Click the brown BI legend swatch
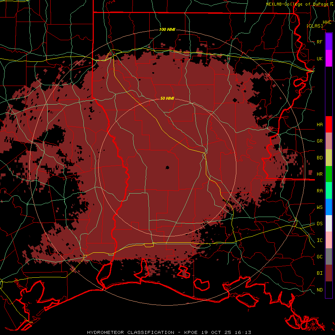The height and width of the screenshot is (335, 335). 329,273
